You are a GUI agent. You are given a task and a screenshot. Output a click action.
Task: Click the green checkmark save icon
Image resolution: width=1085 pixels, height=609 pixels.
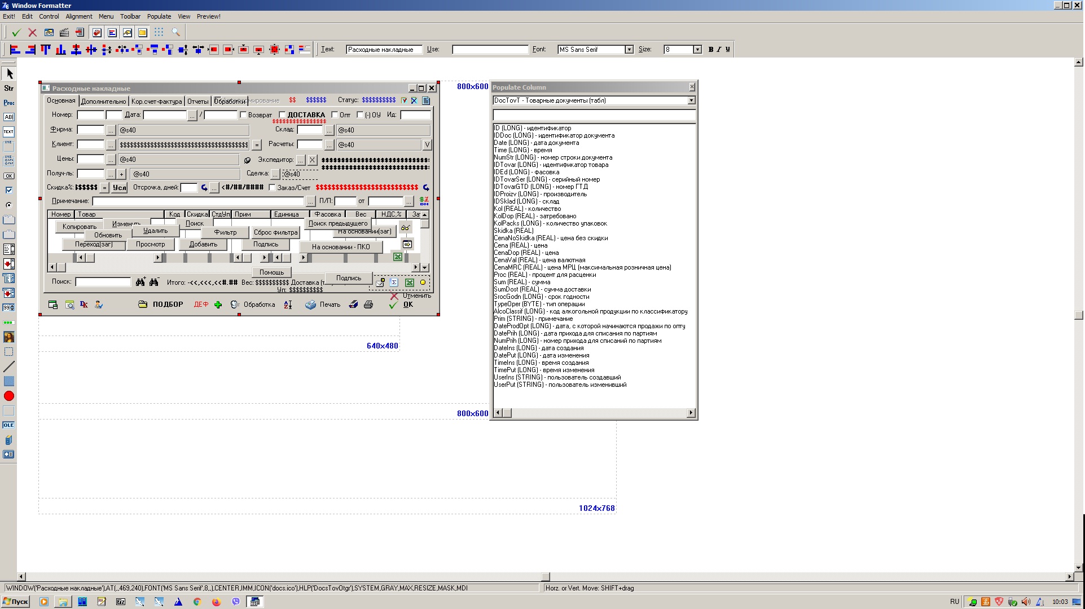click(16, 33)
